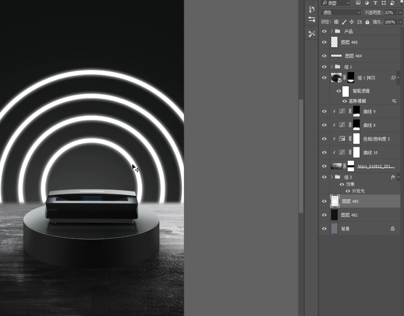The image size is (404, 316).
Task: Expand the 组 2 group
Action: tap(332, 177)
